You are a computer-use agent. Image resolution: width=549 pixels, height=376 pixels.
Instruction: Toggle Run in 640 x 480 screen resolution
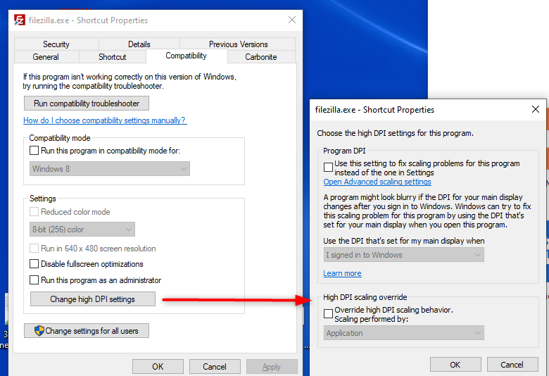click(x=34, y=249)
